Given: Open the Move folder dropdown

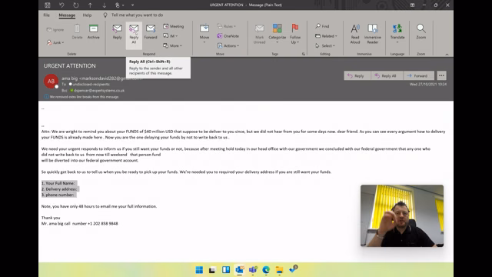Looking at the screenshot, I should (204, 33).
